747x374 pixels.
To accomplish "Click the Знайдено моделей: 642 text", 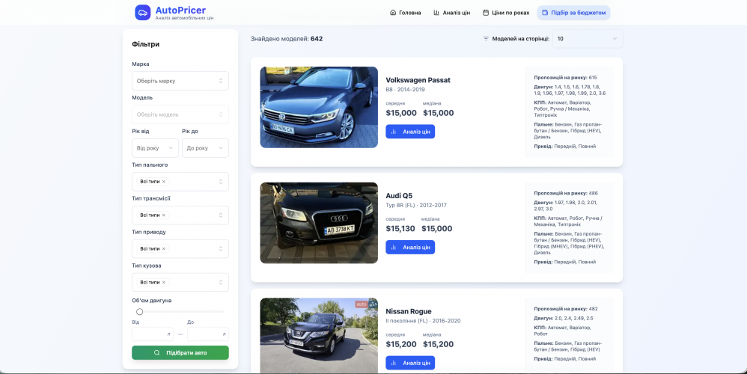I will point(287,39).
